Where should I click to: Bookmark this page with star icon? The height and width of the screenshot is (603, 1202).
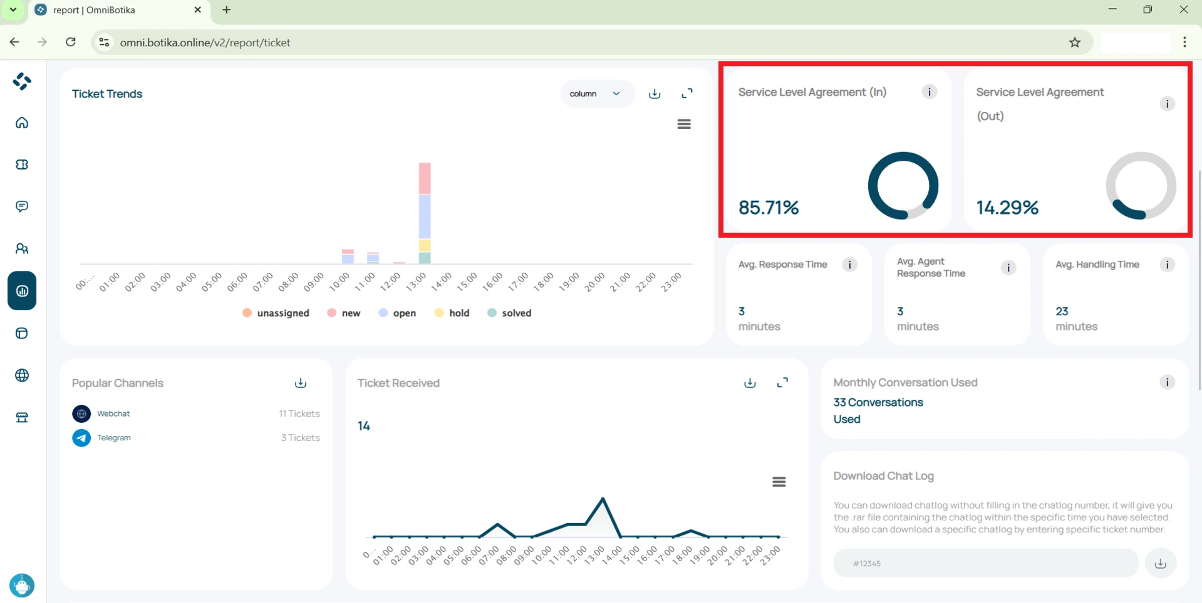[x=1075, y=43]
